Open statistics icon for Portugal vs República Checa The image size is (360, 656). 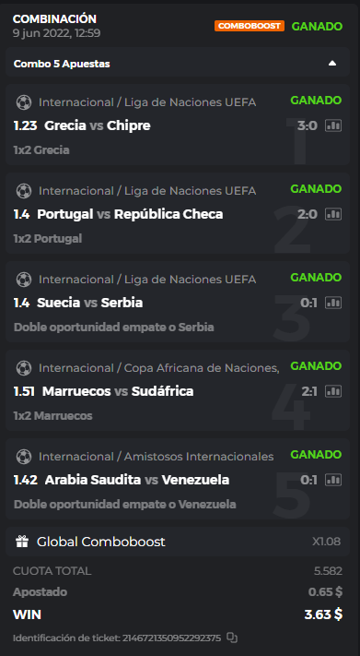(333, 214)
